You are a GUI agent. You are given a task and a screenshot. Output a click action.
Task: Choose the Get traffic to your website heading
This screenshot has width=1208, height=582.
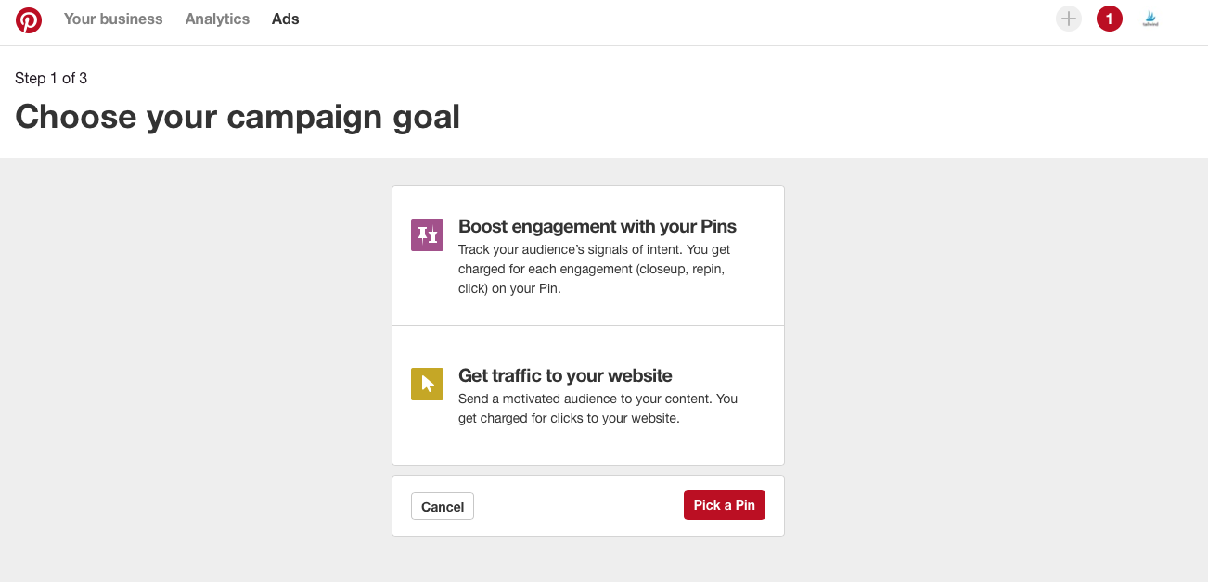(565, 375)
